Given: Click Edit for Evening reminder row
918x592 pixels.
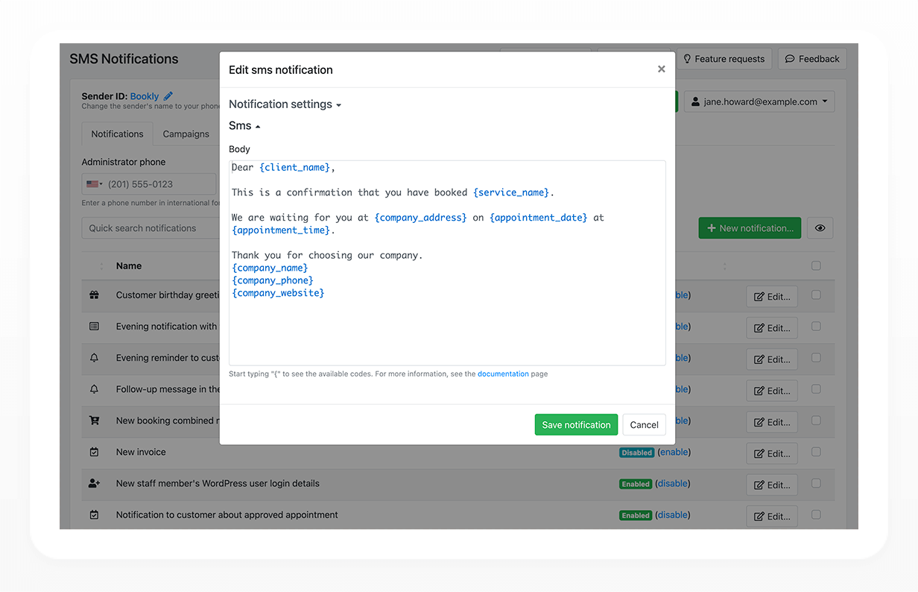Looking at the screenshot, I should [772, 359].
